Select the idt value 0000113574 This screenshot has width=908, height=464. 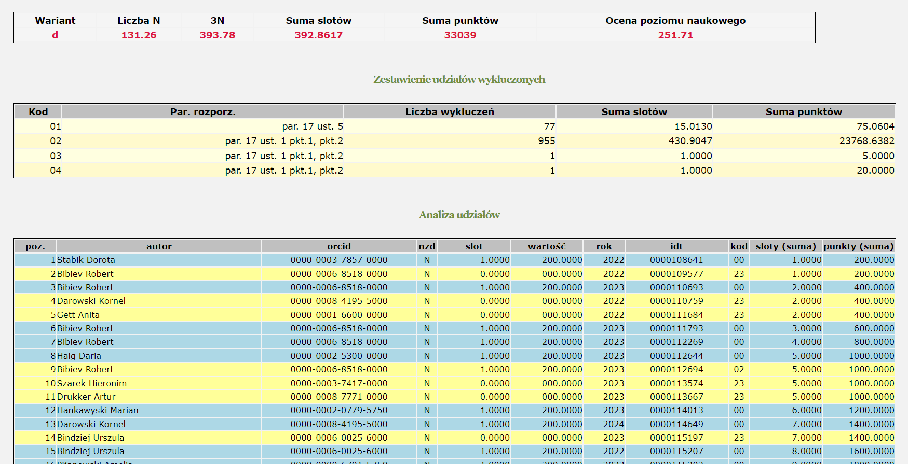676,383
